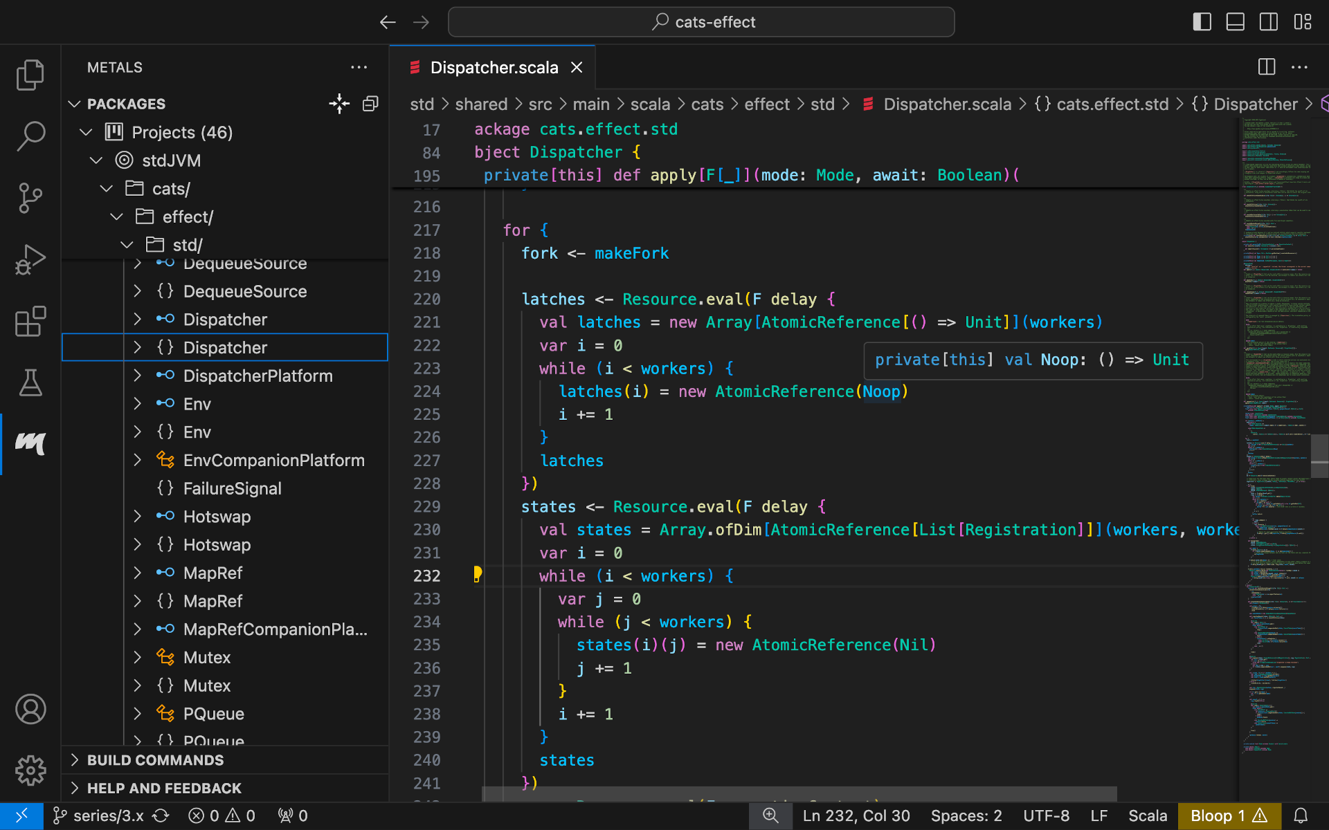Screen dimensions: 1329x830
Task: Open Run and Debug view
Action: pyautogui.click(x=30, y=260)
